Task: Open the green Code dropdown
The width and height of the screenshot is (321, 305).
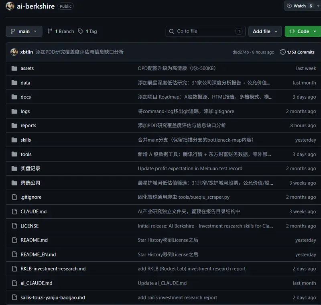Action: click(303, 31)
